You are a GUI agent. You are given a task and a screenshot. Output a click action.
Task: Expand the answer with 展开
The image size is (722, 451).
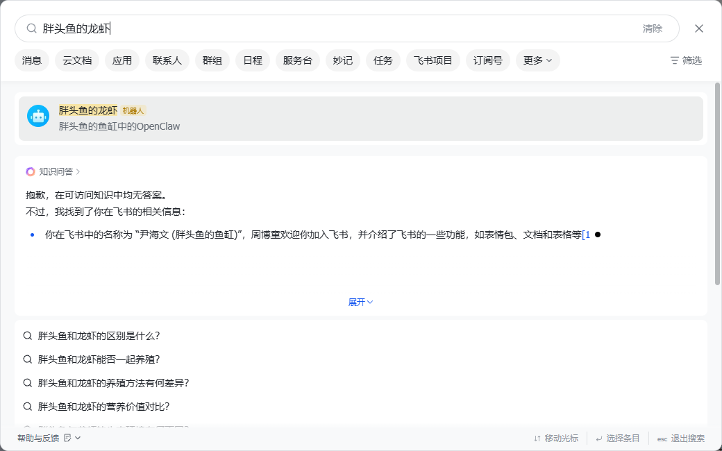pos(360,303)
